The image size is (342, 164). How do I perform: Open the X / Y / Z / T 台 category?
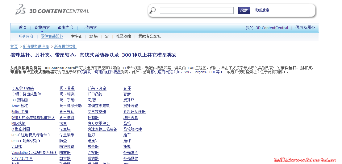(x=22, y=158)
